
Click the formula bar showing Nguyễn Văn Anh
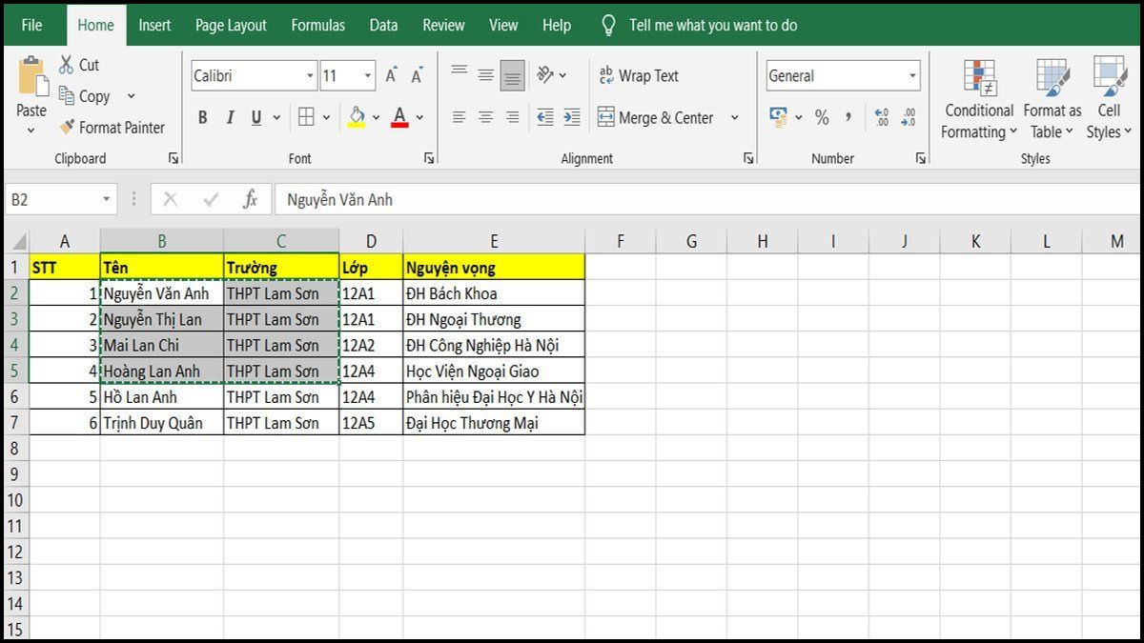(x=707, y=199)
